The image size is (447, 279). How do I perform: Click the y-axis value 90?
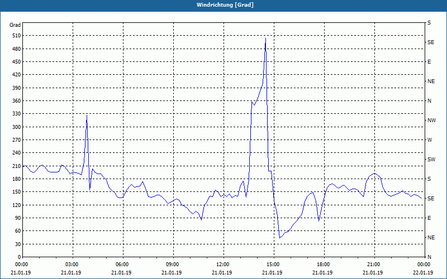[x=18, y=218]
